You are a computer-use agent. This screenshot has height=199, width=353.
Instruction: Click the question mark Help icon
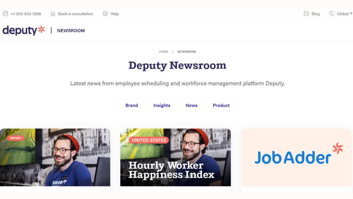[x=105, y=14]
